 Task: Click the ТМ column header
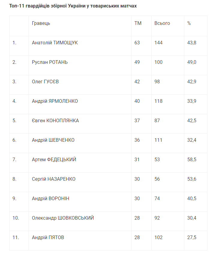point(138,23)
